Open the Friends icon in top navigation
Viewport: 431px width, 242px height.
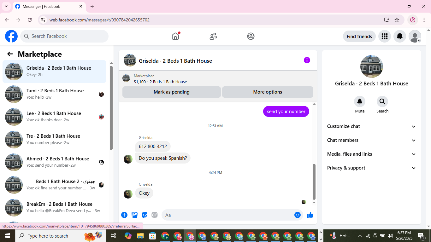pos(213,36)
